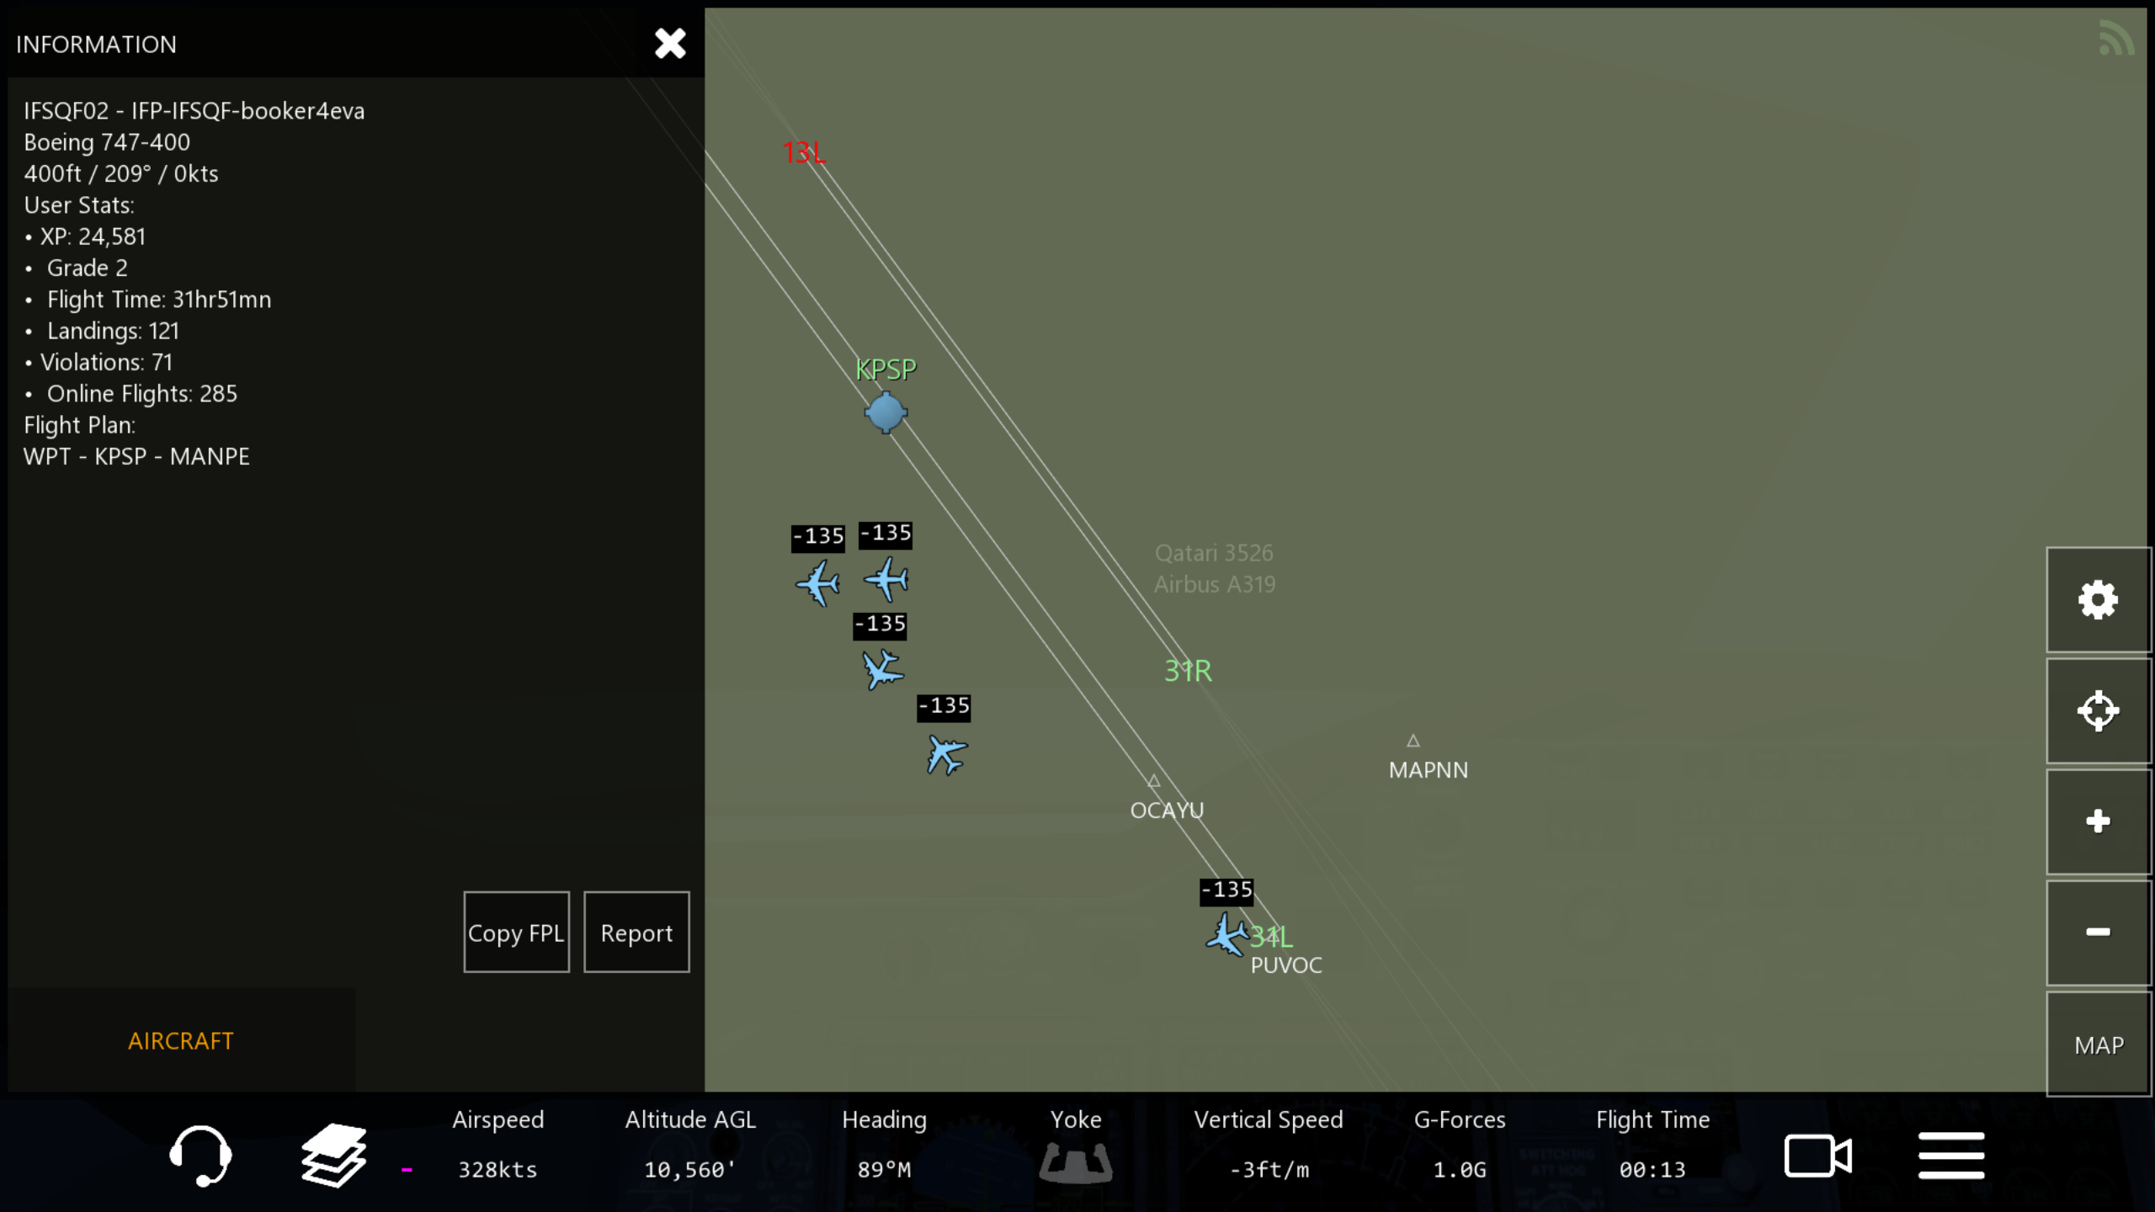Click the yoke control icon
Viewport: 2155px width, 1212px height.
point(1075,1161)
